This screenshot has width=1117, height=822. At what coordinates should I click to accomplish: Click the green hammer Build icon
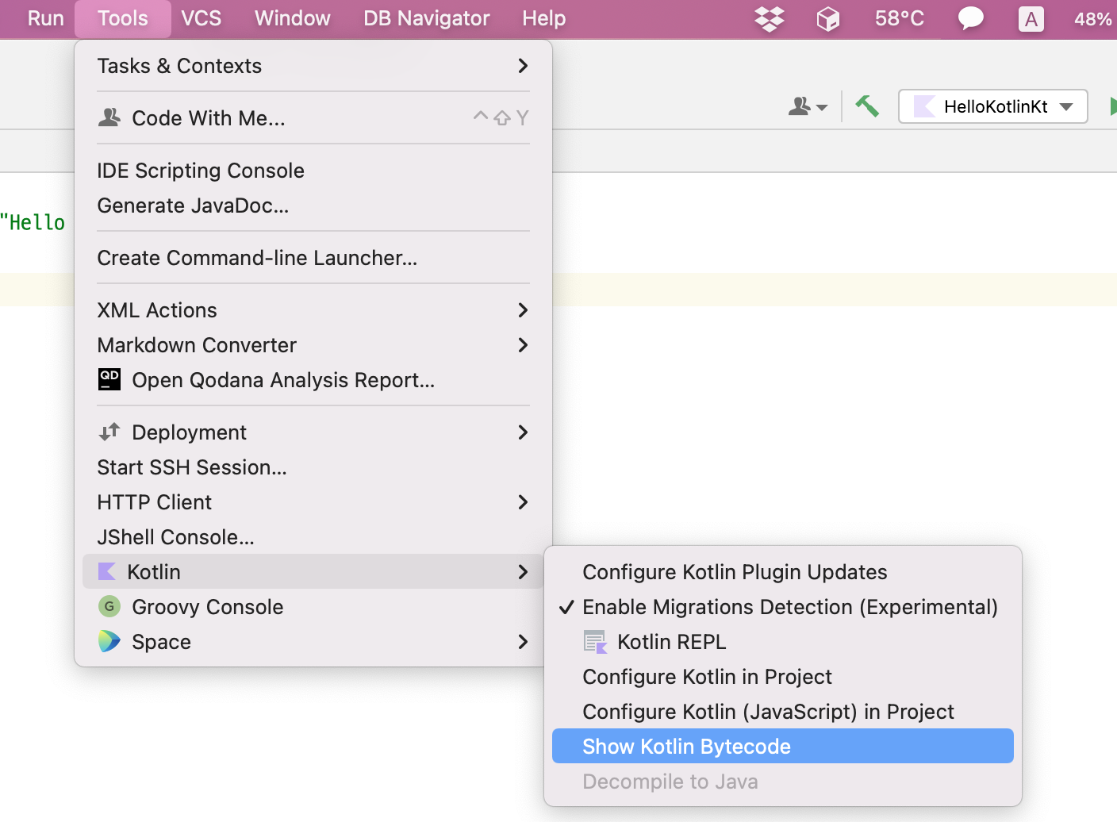866,106
